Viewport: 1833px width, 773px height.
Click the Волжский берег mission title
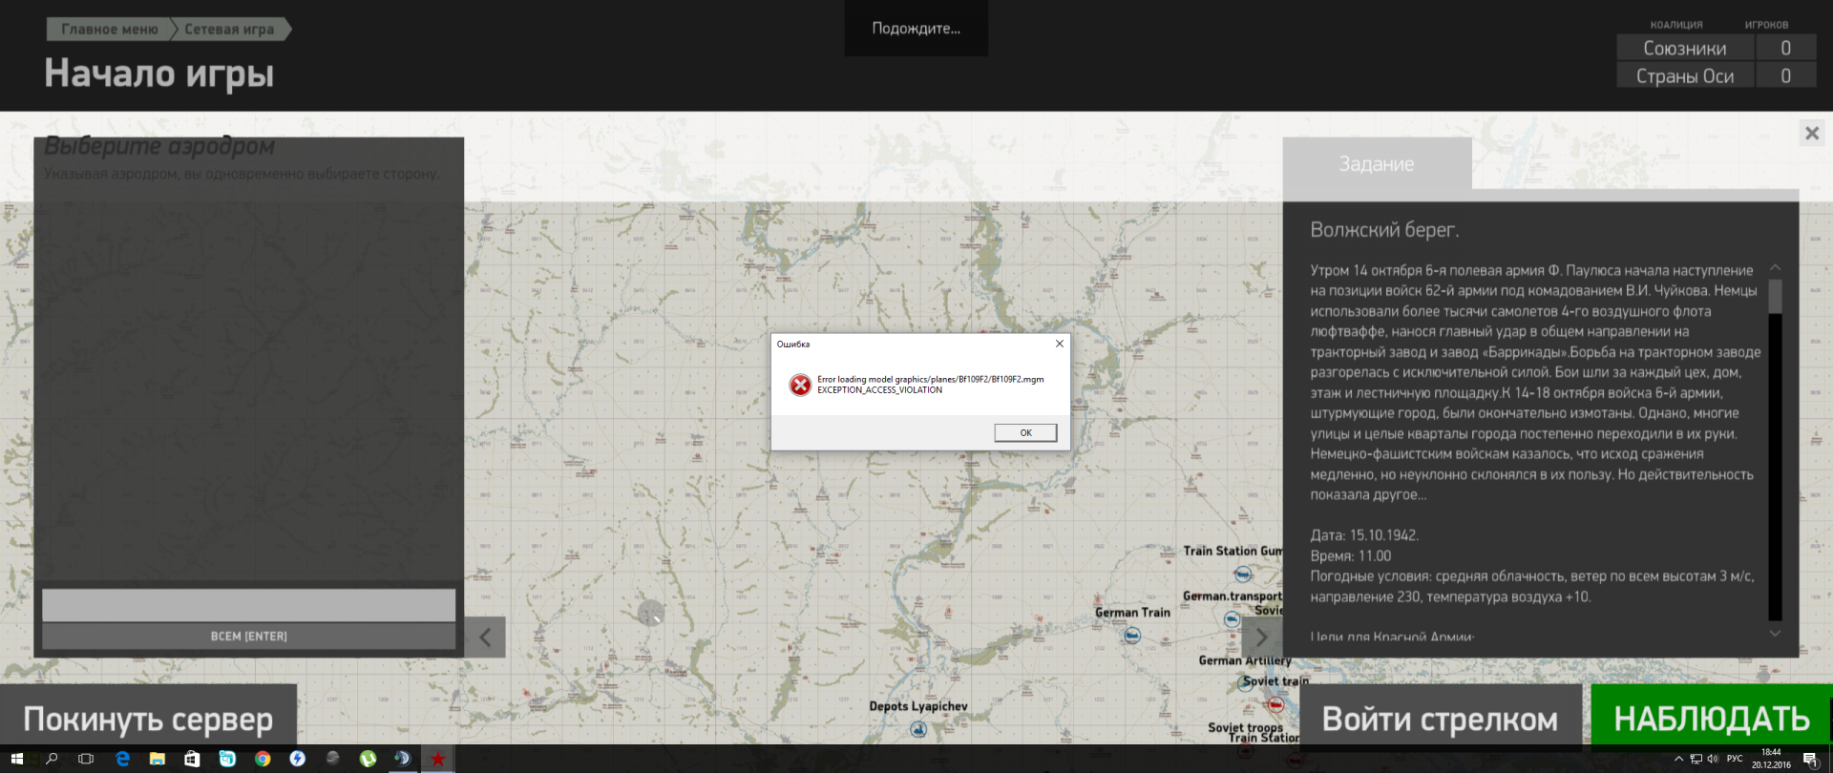coord(1384,229)
